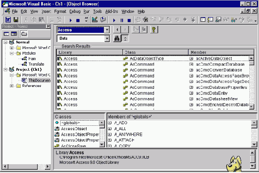Screen dimensions: 259x173
Task: Click the Save floppy disk icon
Action: click(x=16, y=20)
